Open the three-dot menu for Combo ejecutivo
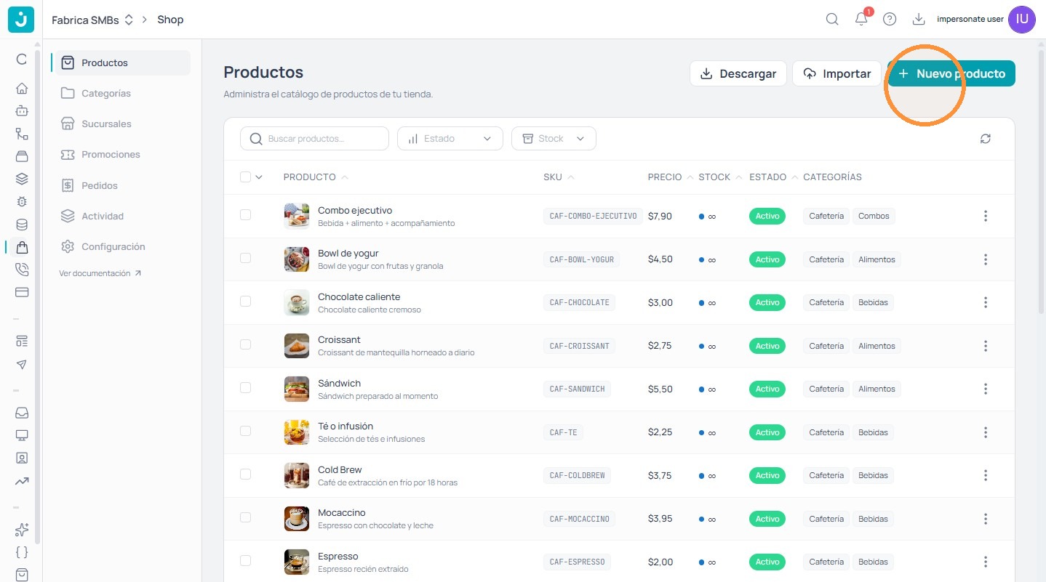The height and width of the screenshot is (582, 1046). (x=986, y=216)
